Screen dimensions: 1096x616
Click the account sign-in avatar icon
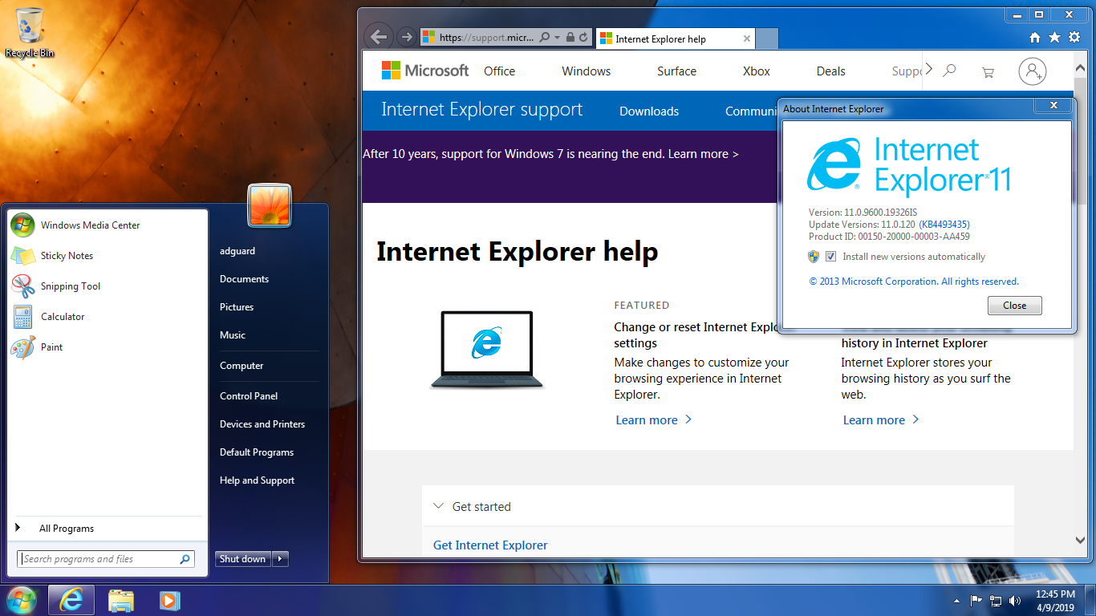pyautogui.click(x=1033, y=71)
